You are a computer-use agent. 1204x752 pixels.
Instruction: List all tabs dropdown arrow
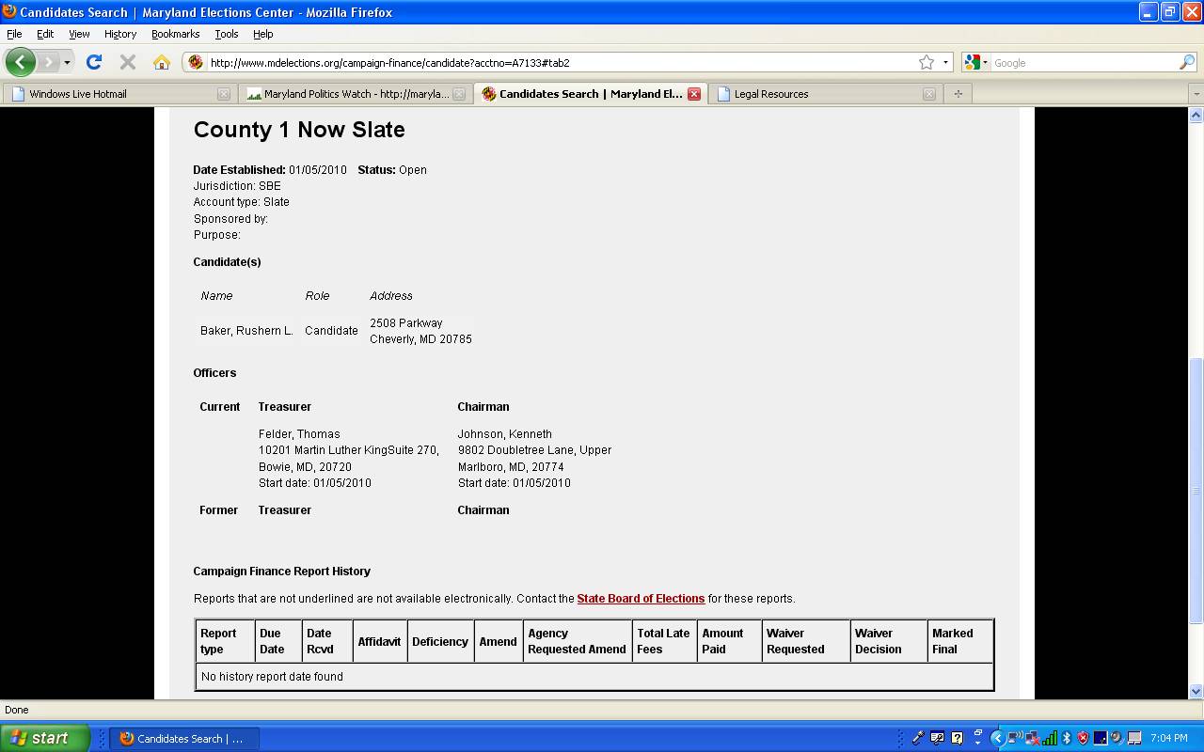point(1196,94)
